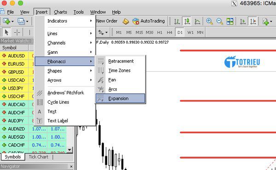Select the vertical line drawing tool

(x=29, y=33)
